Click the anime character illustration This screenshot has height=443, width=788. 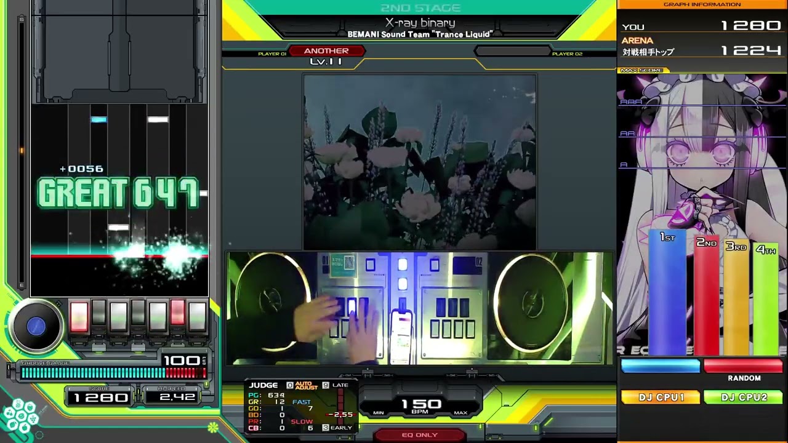point(702,215)
